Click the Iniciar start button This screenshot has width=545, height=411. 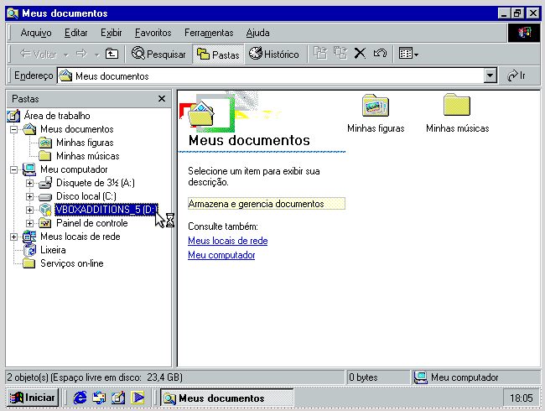33,398
